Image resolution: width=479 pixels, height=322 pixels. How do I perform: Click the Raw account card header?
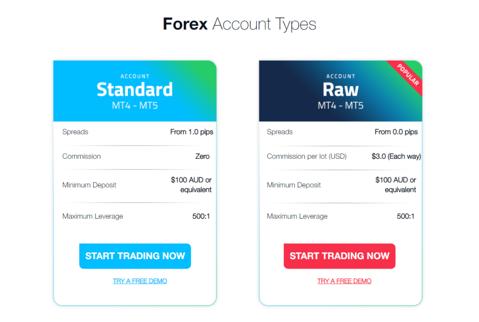pos(341,90)
